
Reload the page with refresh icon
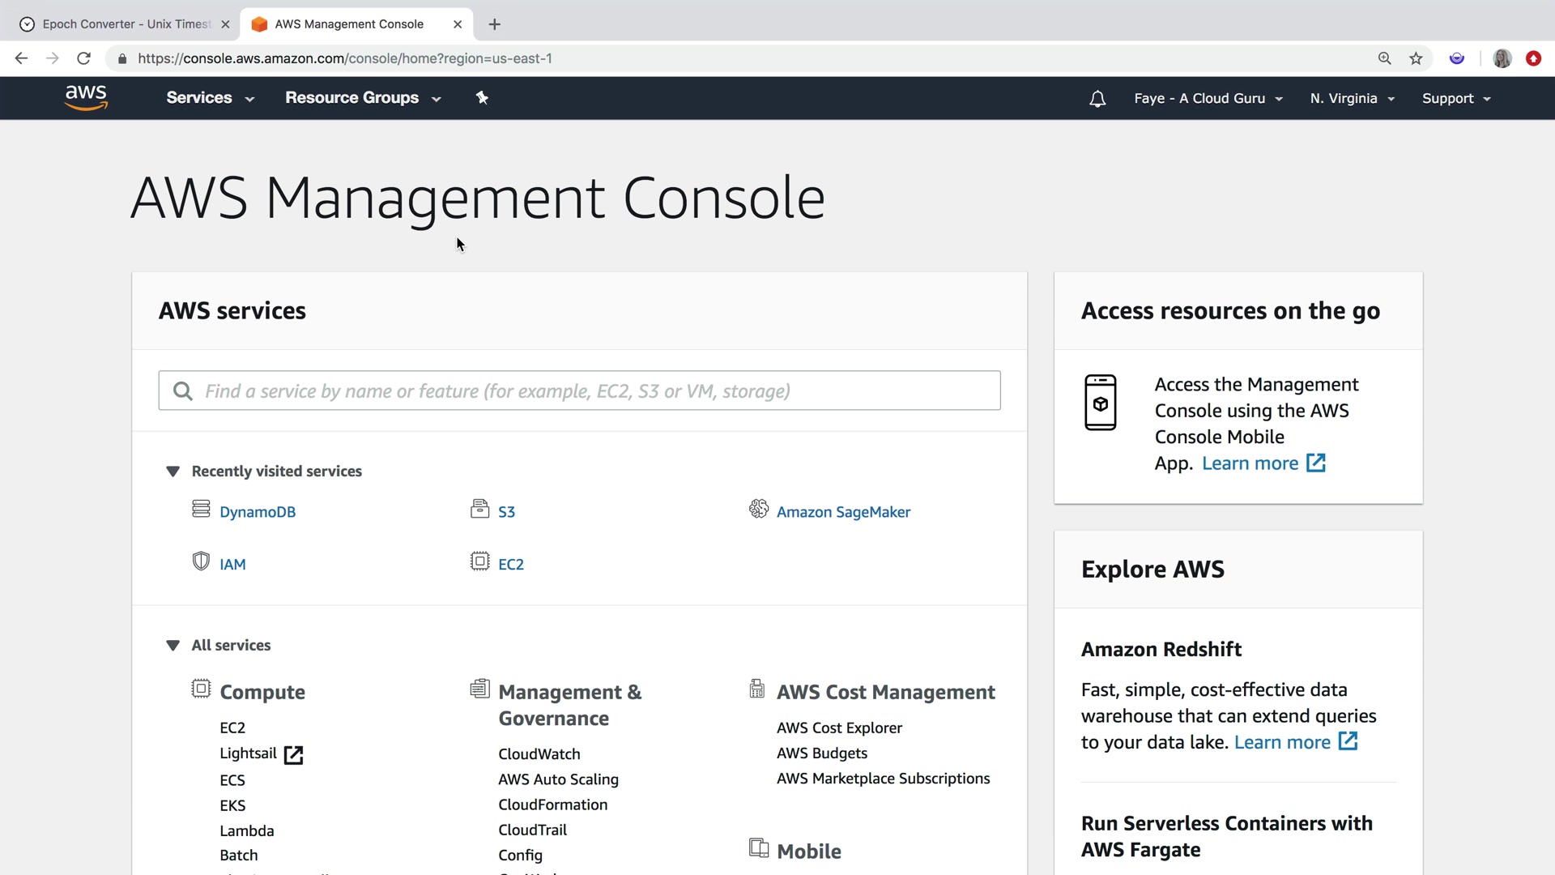pos(83,58)
